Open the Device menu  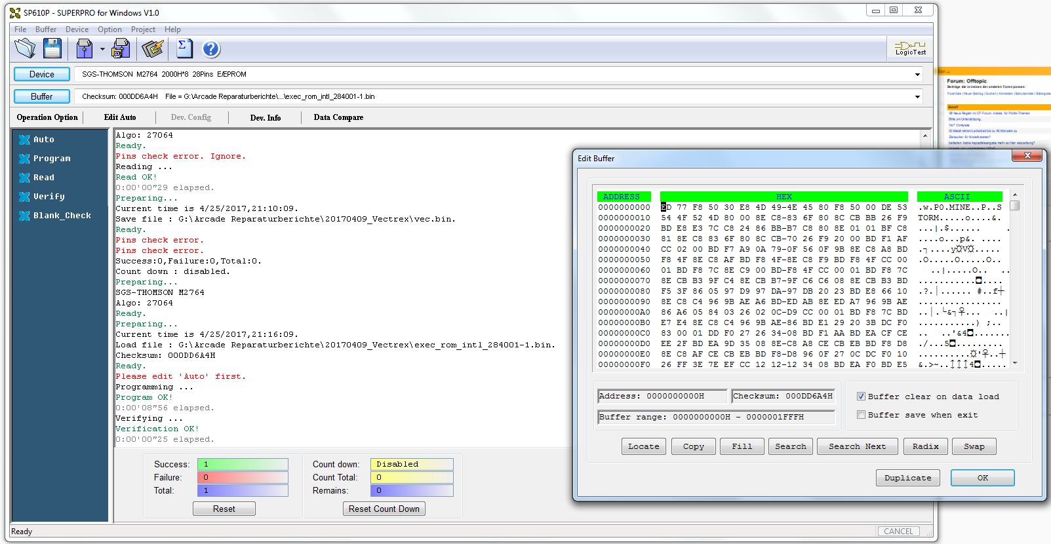pyautogui.click(x=77, y=29)
